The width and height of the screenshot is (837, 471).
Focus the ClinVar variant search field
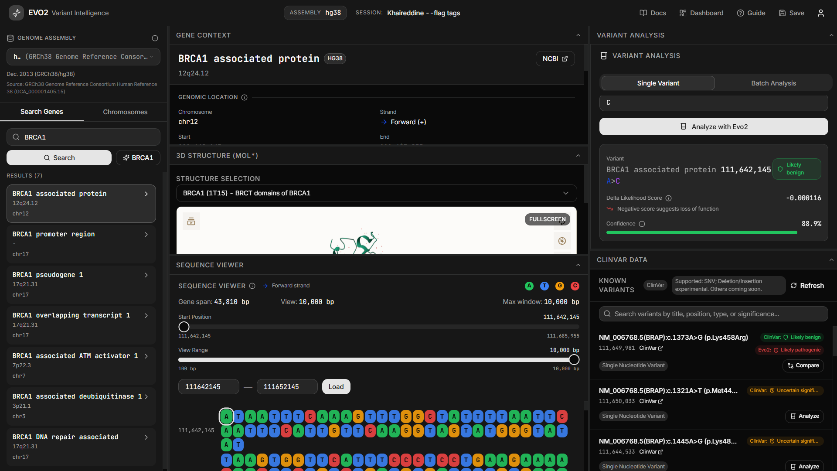coord(714,314)
